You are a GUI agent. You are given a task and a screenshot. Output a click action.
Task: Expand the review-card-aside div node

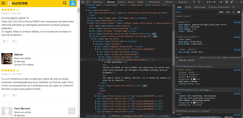97,52
